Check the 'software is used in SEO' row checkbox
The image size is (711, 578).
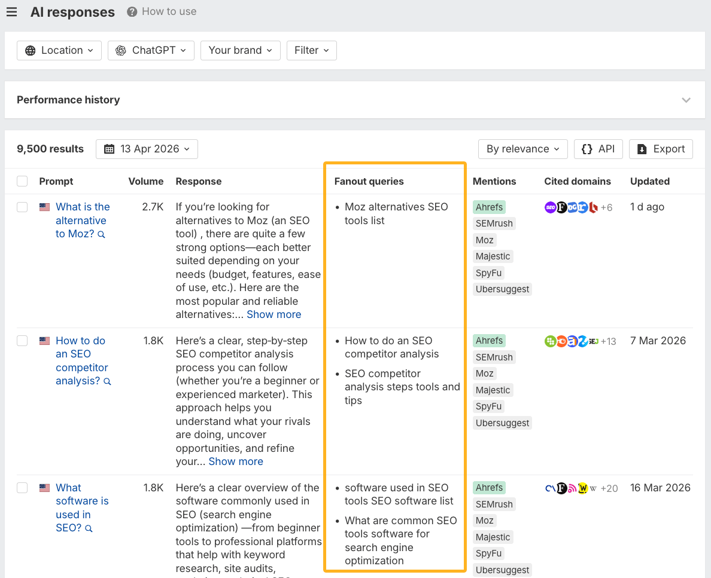(22, 488)
